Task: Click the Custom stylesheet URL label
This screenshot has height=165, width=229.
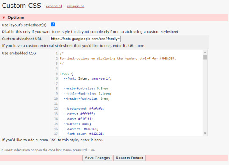Action: pyautogui.click(x=22, y=39)
